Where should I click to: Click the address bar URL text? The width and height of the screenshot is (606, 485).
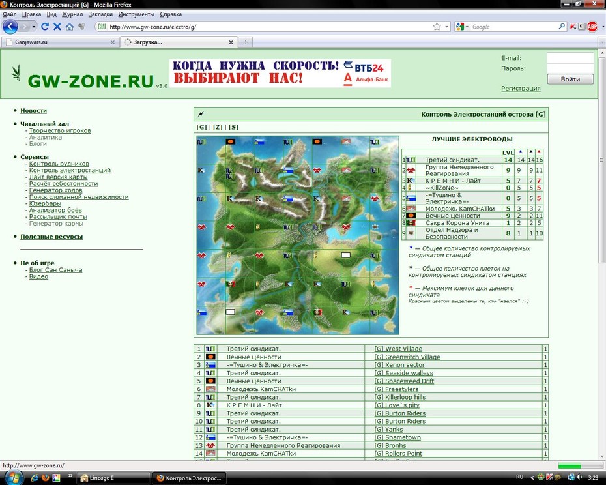pos(153,27)
